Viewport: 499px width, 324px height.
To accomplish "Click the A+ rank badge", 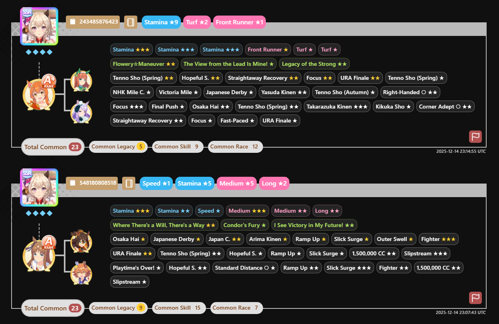I will coord(49,81).
